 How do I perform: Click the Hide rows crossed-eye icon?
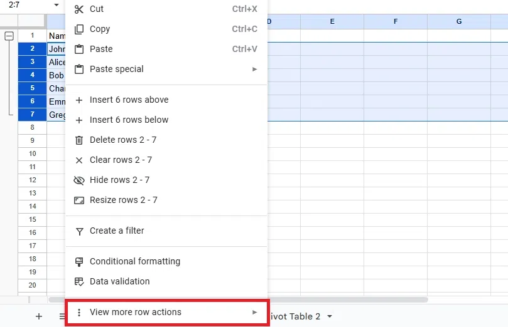78,180
